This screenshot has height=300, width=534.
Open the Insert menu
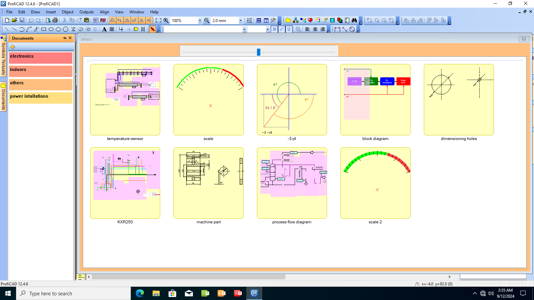[x=51, y=12]
